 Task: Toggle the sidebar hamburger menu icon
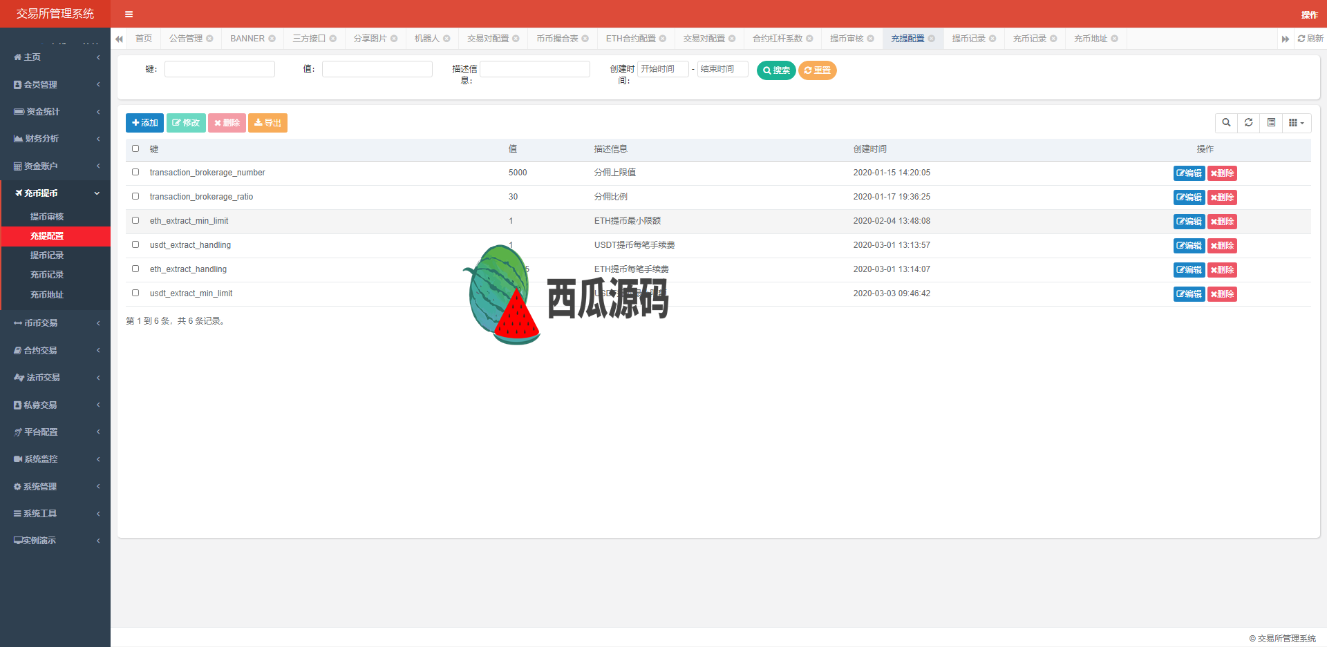point(129,14)
